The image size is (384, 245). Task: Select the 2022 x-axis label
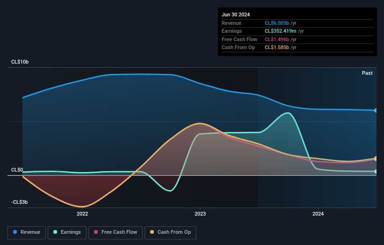click(82, 214)
